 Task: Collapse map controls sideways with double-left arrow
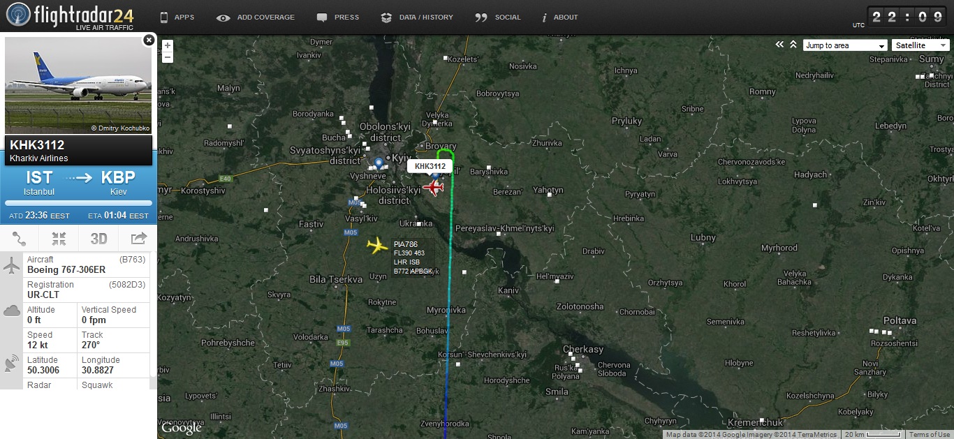click(780, 45)
